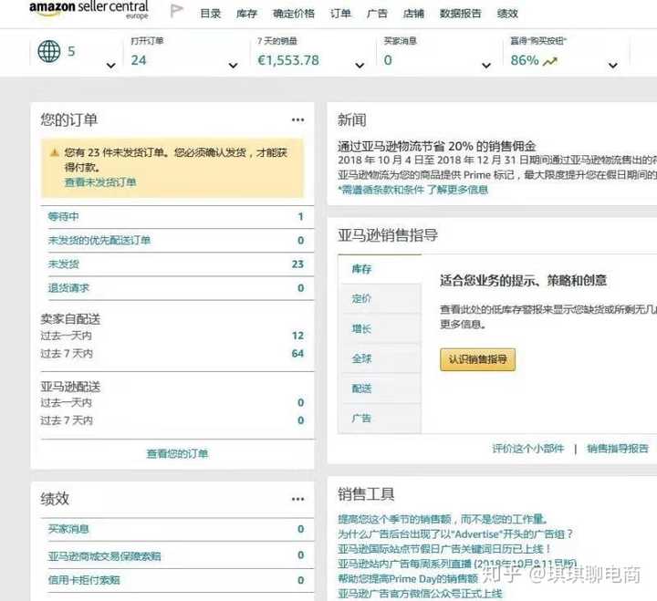The height and width of the screenshot is (601, 657).
Task: Open the 未发货 orders link
Action: 63,264
